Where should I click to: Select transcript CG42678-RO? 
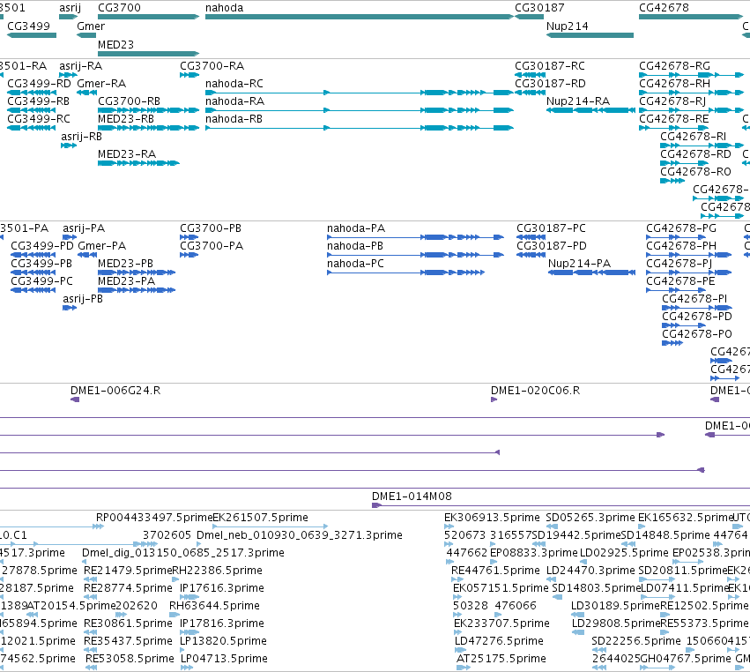pos(672,181)
